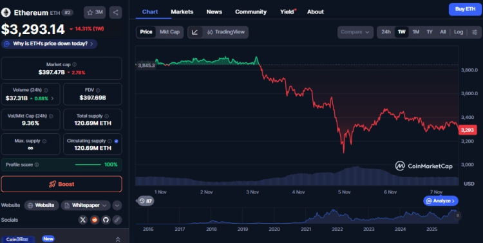This screenshot has height=243, width=483.
Task: Click Circulating supply info icon
Action: 109,141
